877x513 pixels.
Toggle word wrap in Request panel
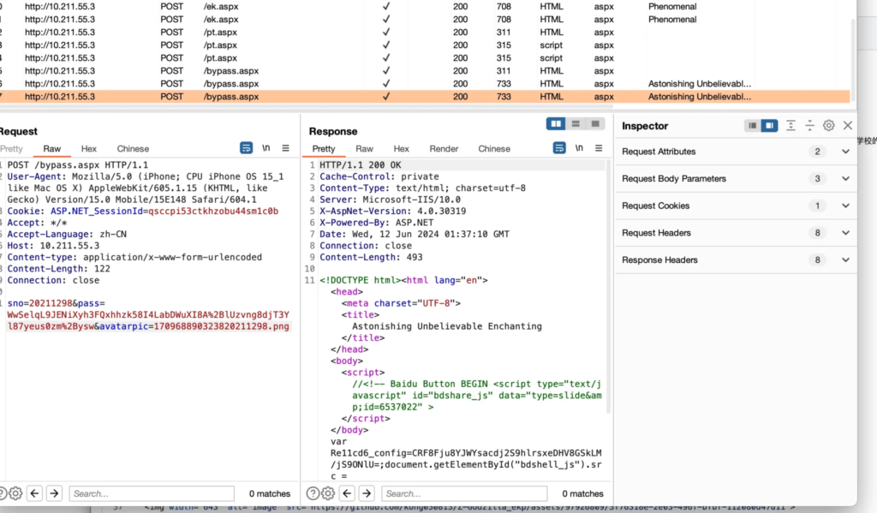246,148
